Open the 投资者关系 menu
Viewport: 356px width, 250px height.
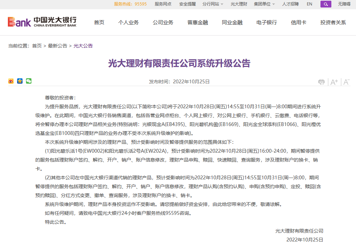pyautogui.click(x=333, y=23)
